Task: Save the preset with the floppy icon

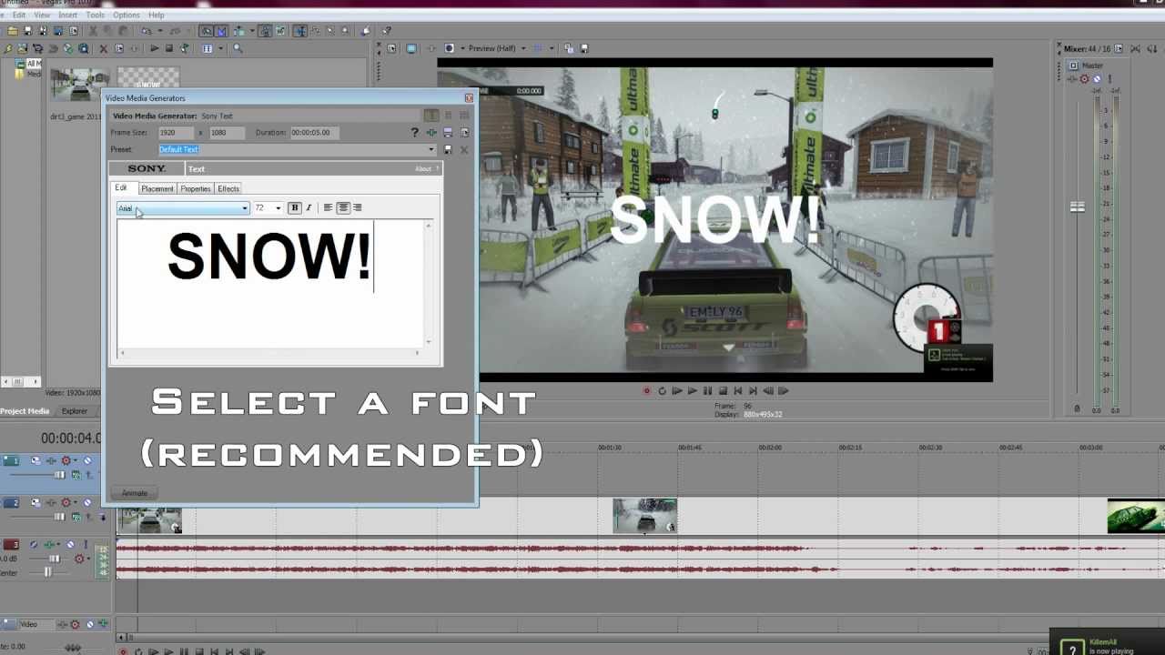Action: point(447,149)
